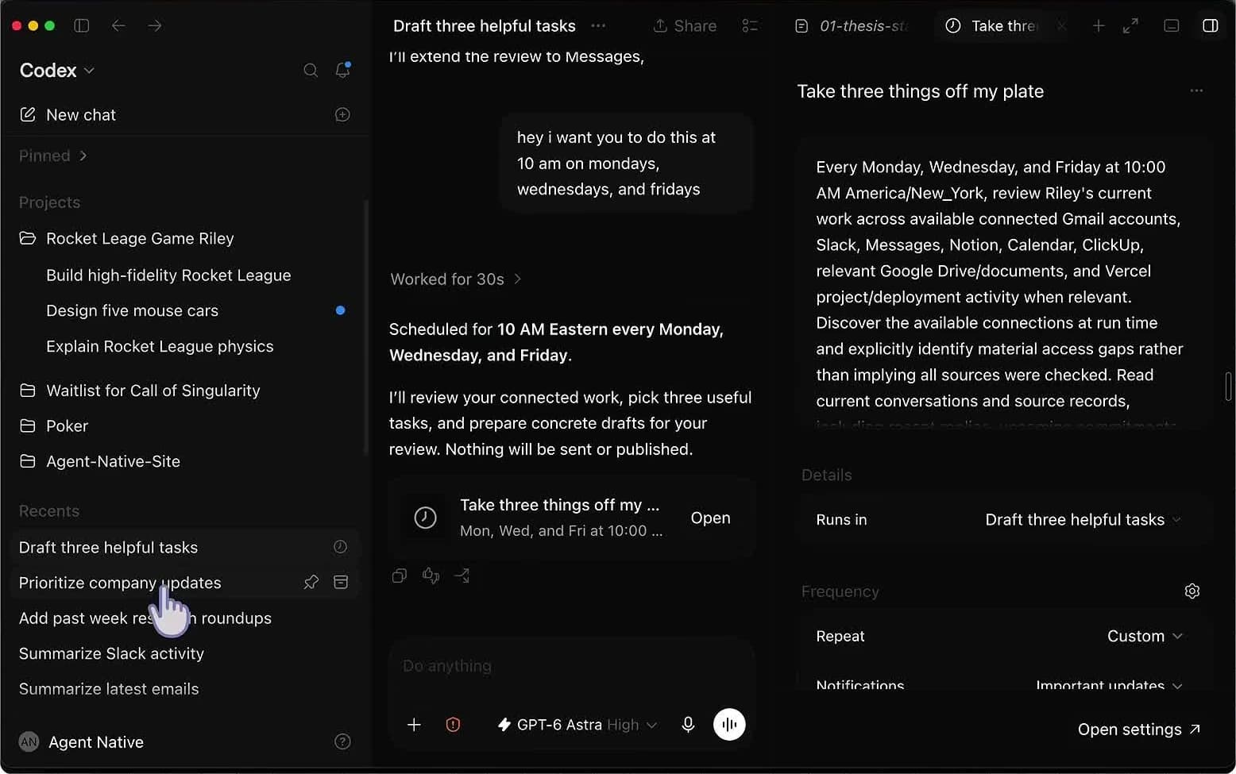Screen dimensions: 1236x774
Task: Archive the Prioritize company updates chat
Action: (341, 583)
